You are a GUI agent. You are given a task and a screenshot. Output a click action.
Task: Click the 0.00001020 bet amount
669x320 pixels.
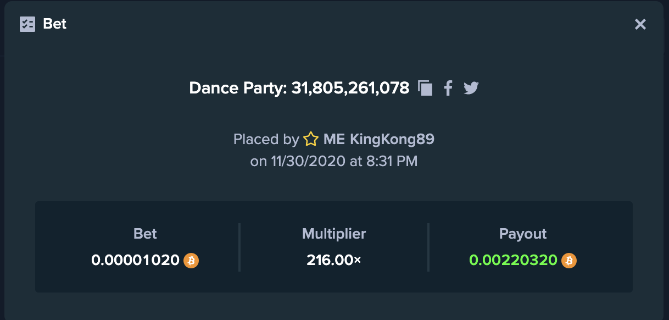click(136, 260)
